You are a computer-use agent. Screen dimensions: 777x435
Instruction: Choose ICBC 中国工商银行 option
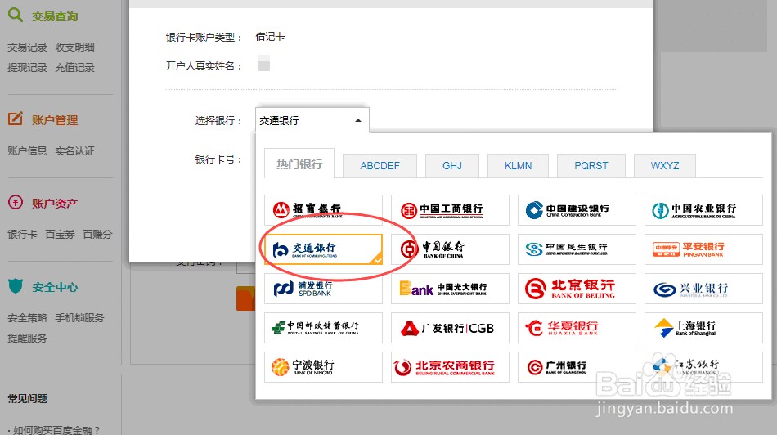coord(450,210)
